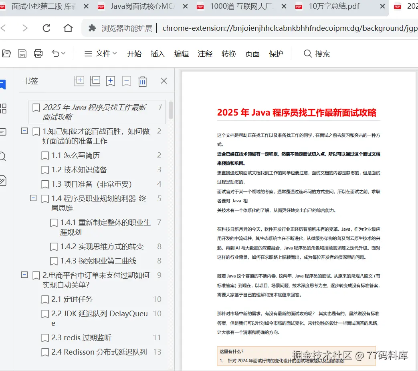Add a new bookmark with the plus-flag icon
Viewport: 418px width, 371px height.
coord(111,81)
